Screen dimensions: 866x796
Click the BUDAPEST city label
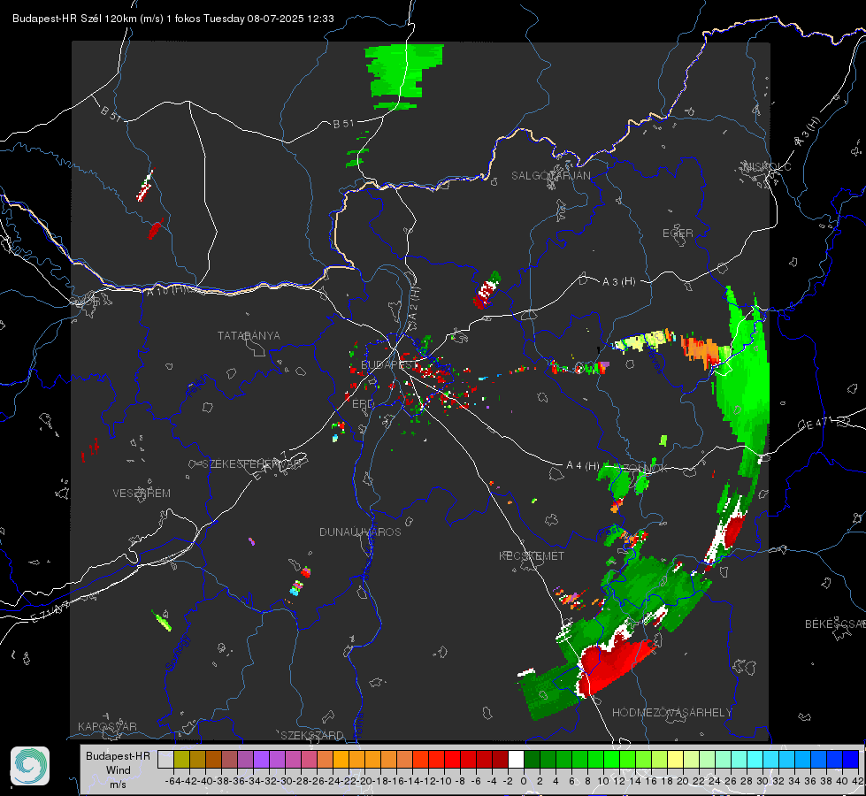pos(389,364)
